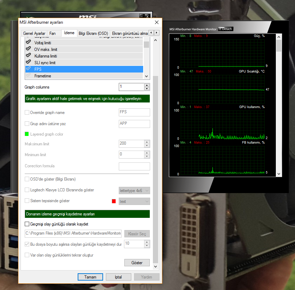Increase the log file size limit

(x=147, y=242)
